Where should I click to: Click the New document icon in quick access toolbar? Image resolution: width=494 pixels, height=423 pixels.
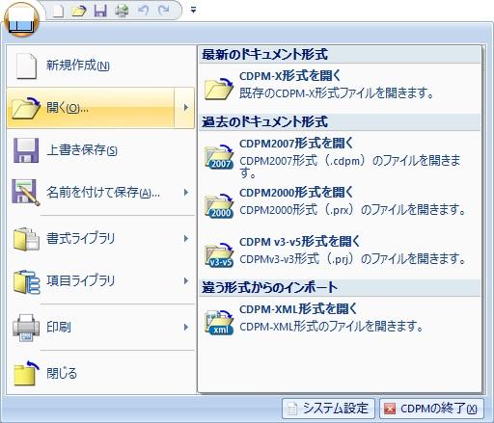click(x=58, y=11)
